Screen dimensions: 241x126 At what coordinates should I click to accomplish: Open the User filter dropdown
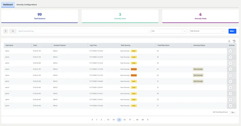pyautogui.click(x=169, y=31)
